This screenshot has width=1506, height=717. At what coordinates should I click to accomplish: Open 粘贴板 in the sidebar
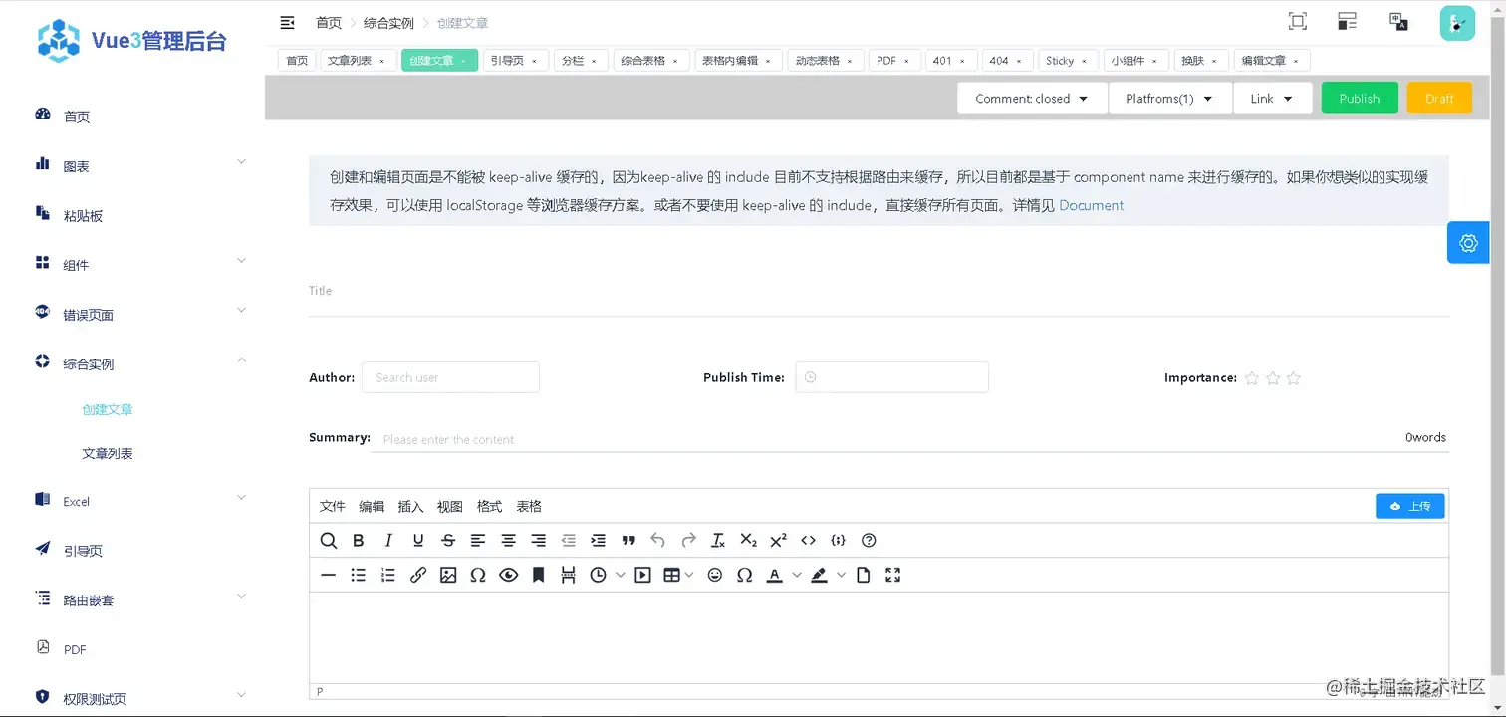[84, 215]
